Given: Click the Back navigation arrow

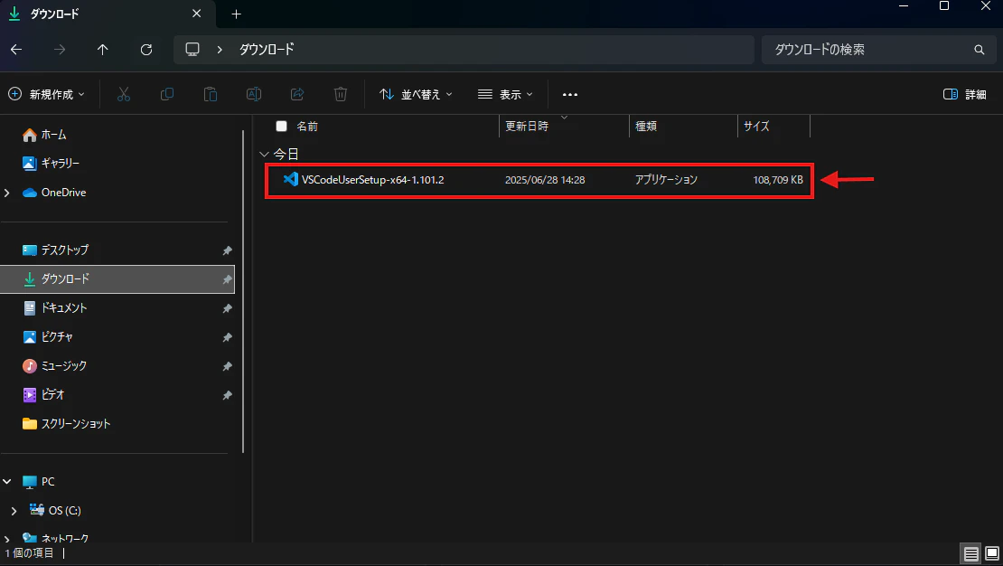Looking at the screenshot, I should click(x=16, y=50).
